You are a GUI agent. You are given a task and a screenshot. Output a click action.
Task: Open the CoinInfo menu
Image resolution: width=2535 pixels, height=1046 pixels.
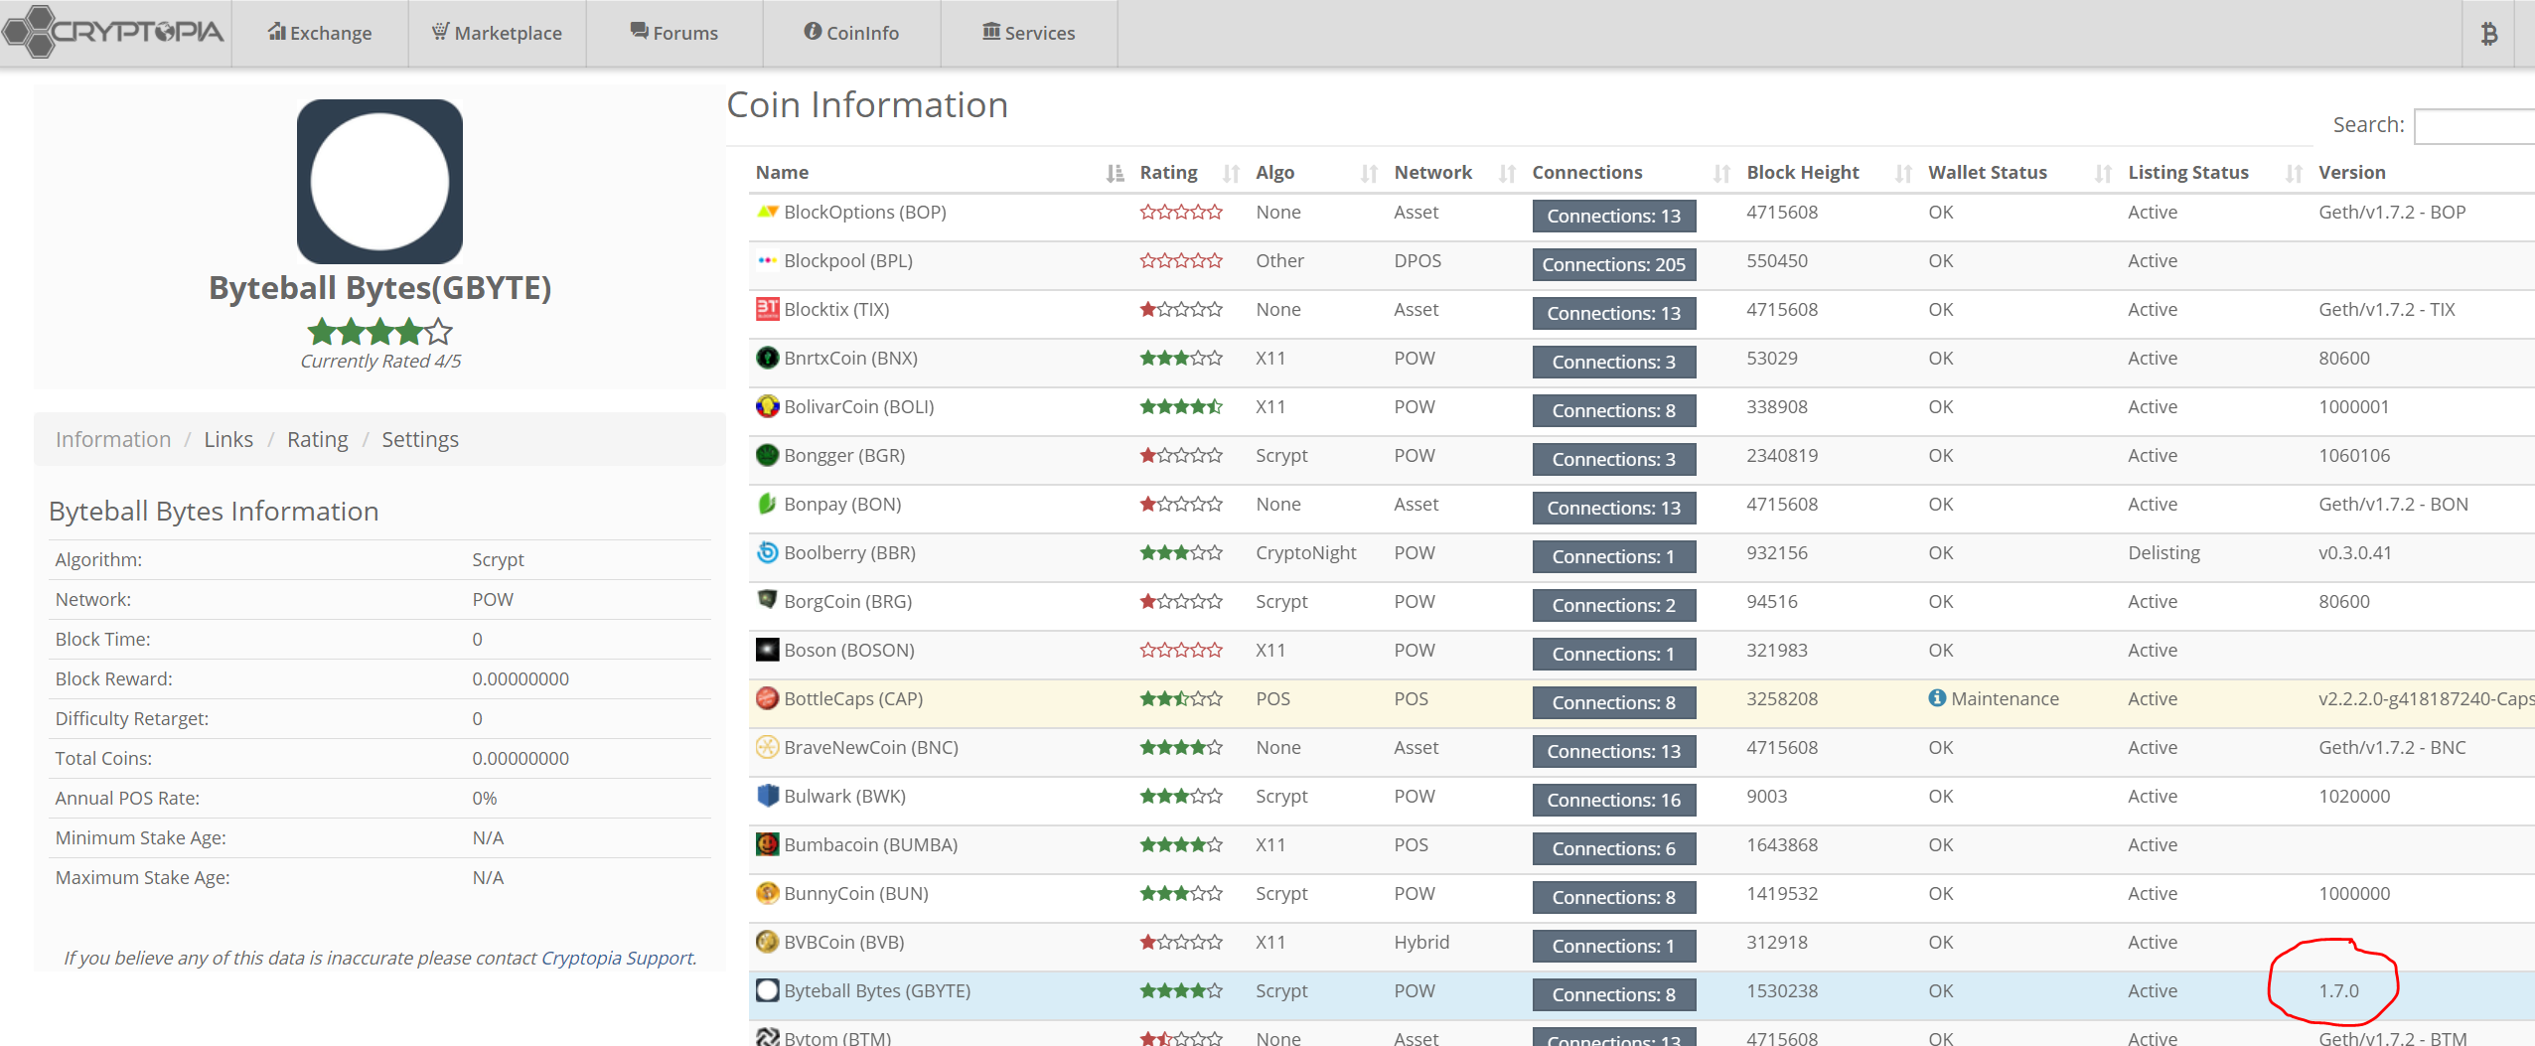(x=851, y=33)
